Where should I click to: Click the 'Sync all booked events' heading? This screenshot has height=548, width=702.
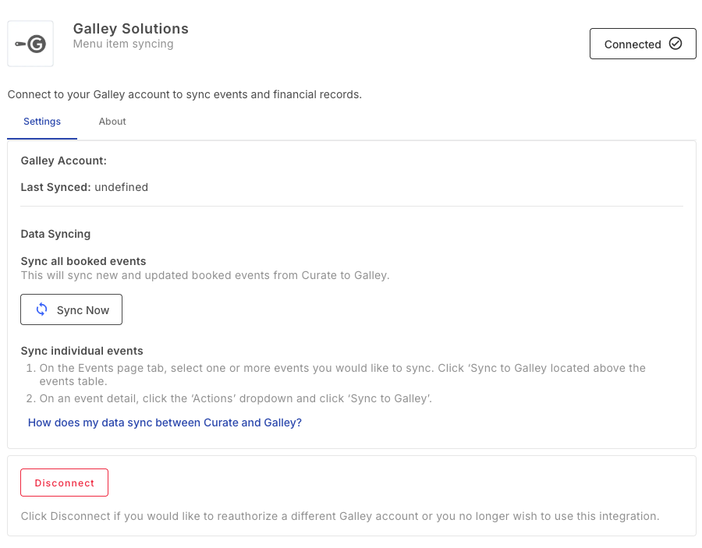pos(83,261)
